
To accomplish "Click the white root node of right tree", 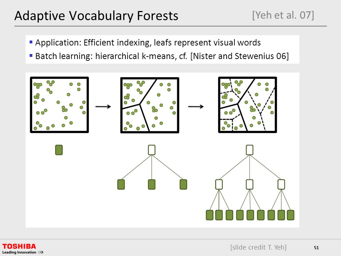I will click(x=249, y=150).
